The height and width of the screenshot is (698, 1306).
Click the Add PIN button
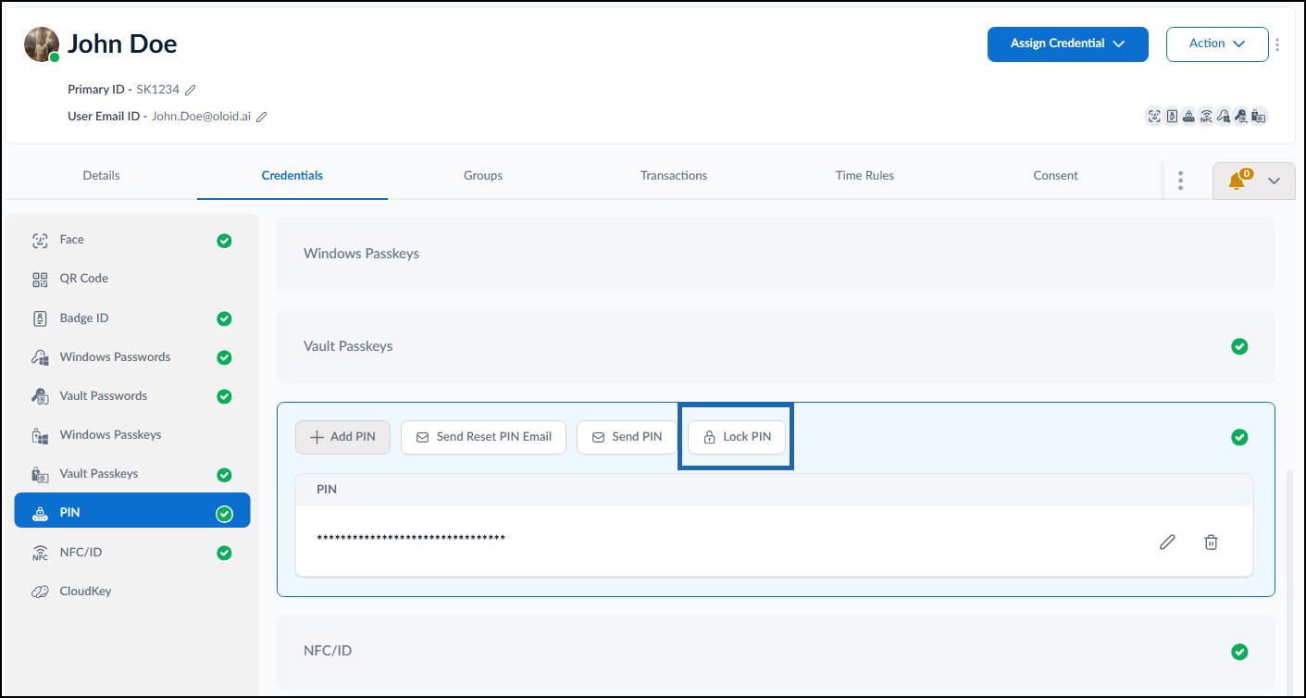coord(342,437)
